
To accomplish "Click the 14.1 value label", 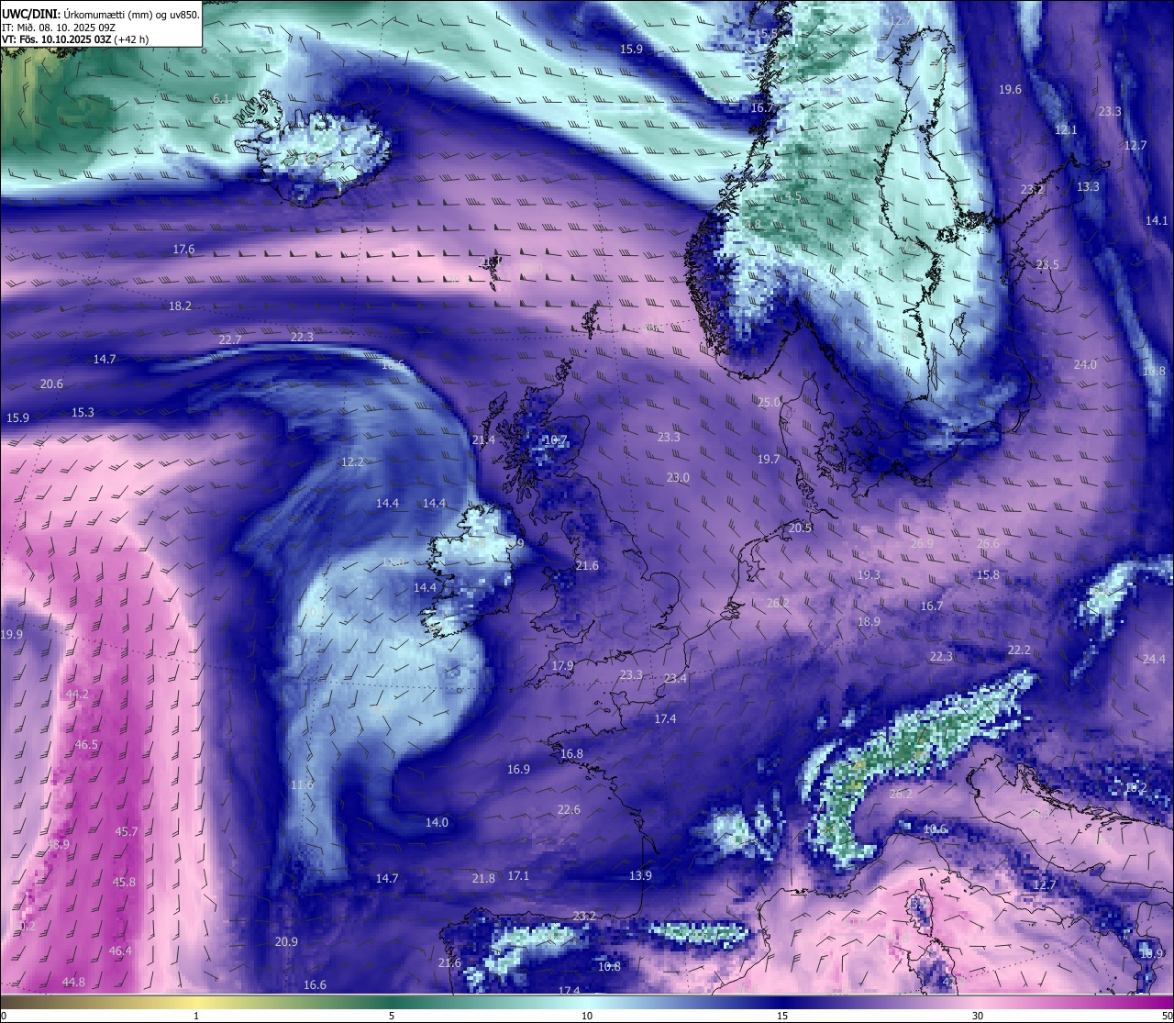I will click(x=1157, y=220).
